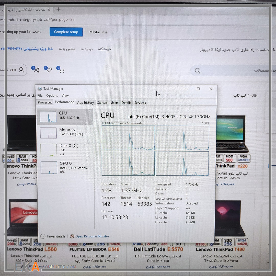Close the Task Manager window
This screenshot has width=276, height=276.
[x=211, y=89]
